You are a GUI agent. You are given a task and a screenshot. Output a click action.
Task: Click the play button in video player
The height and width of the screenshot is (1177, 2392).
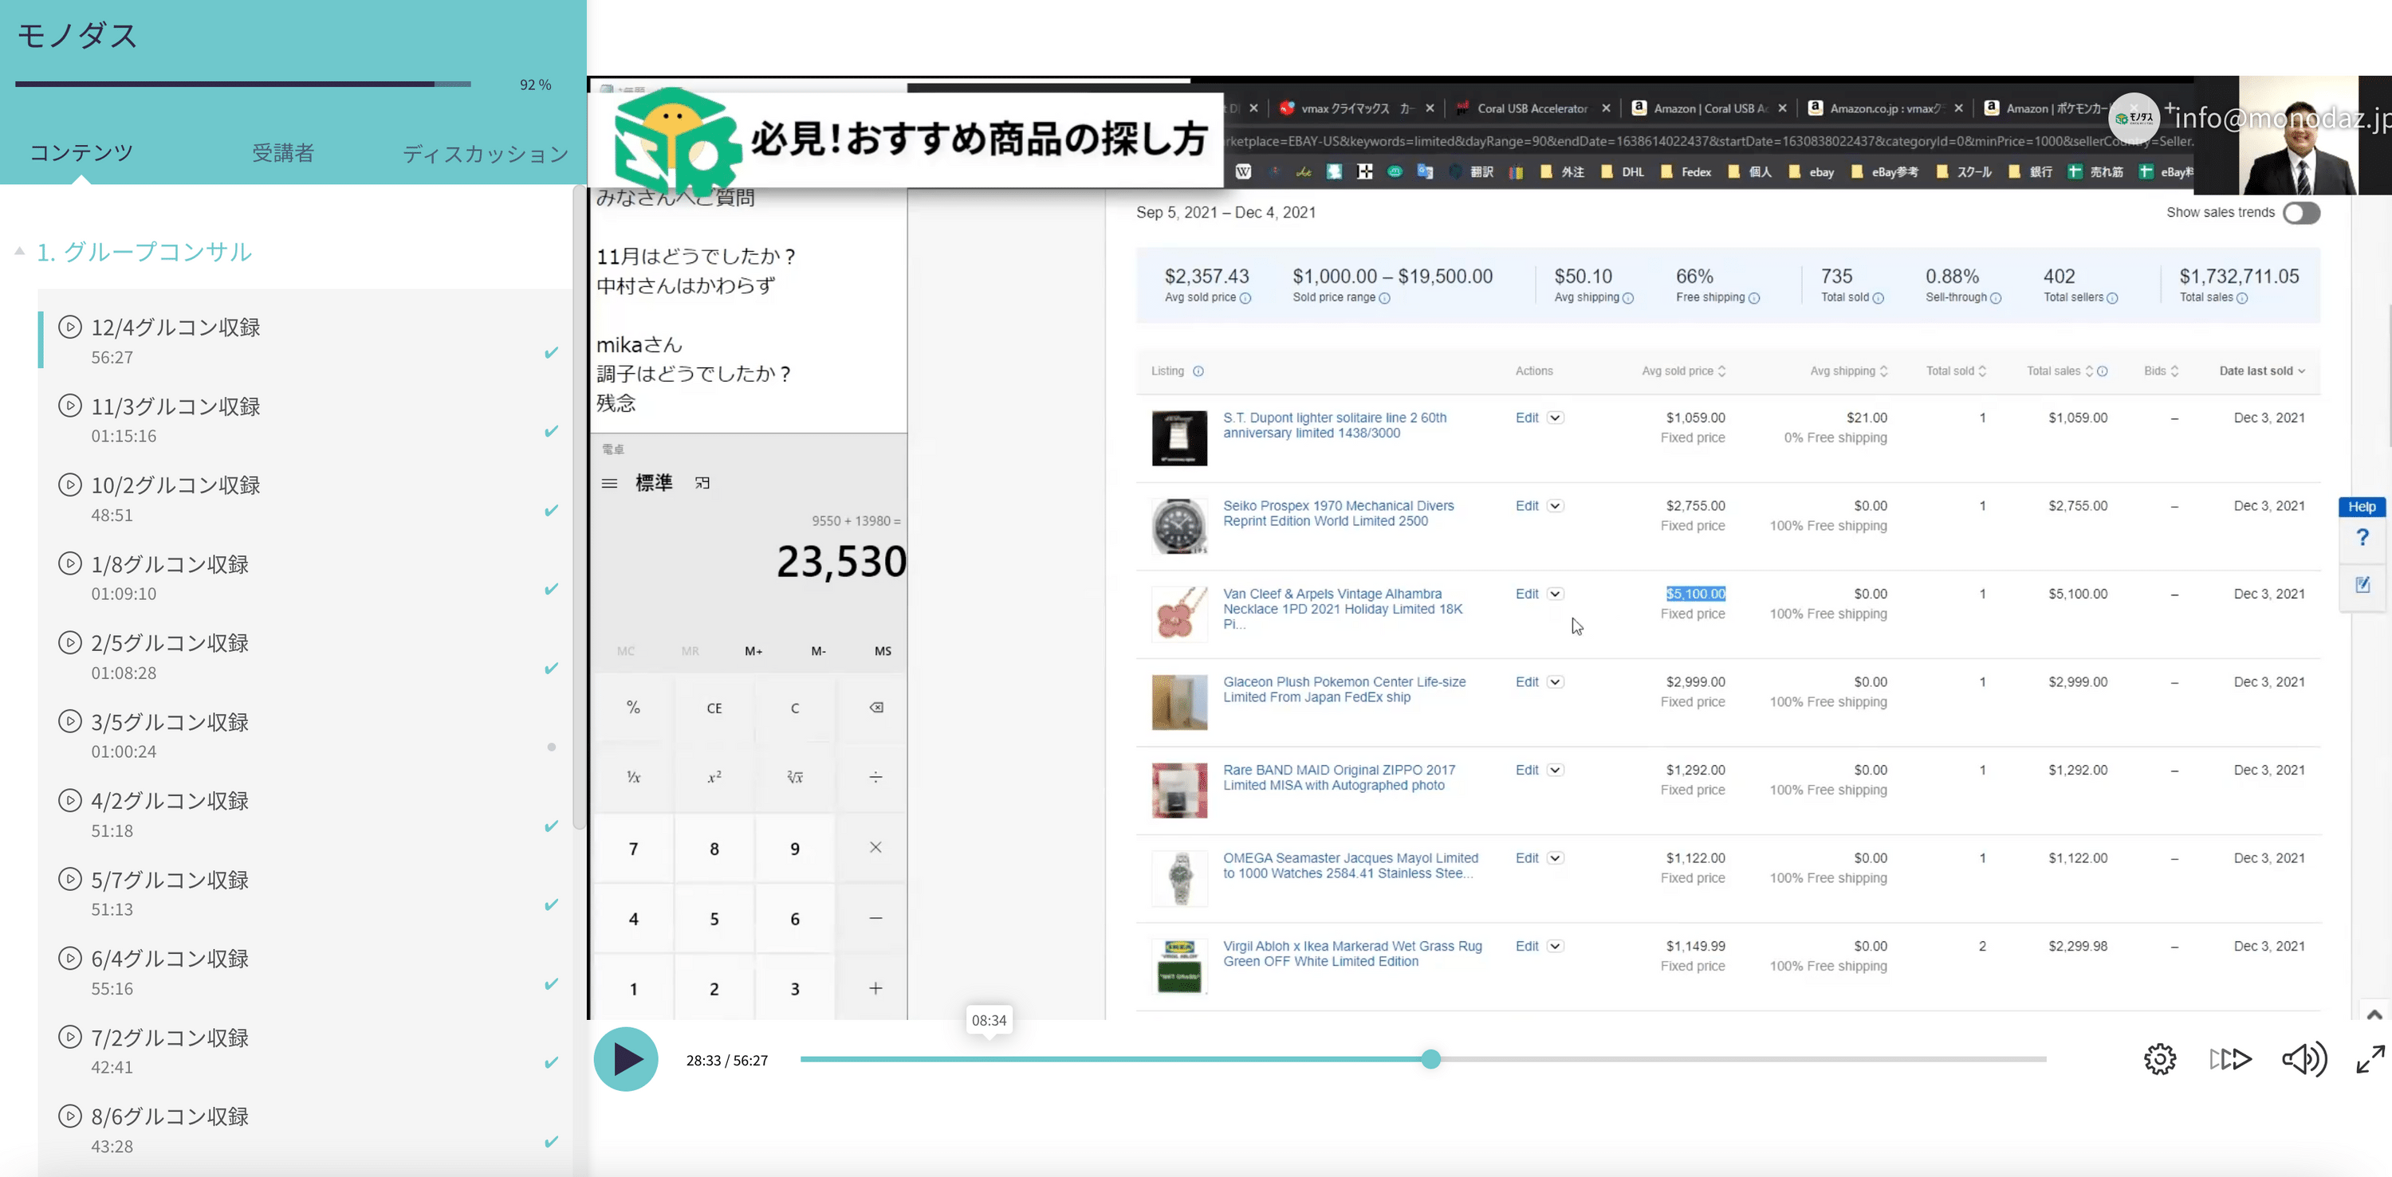tap(625, 1059)
